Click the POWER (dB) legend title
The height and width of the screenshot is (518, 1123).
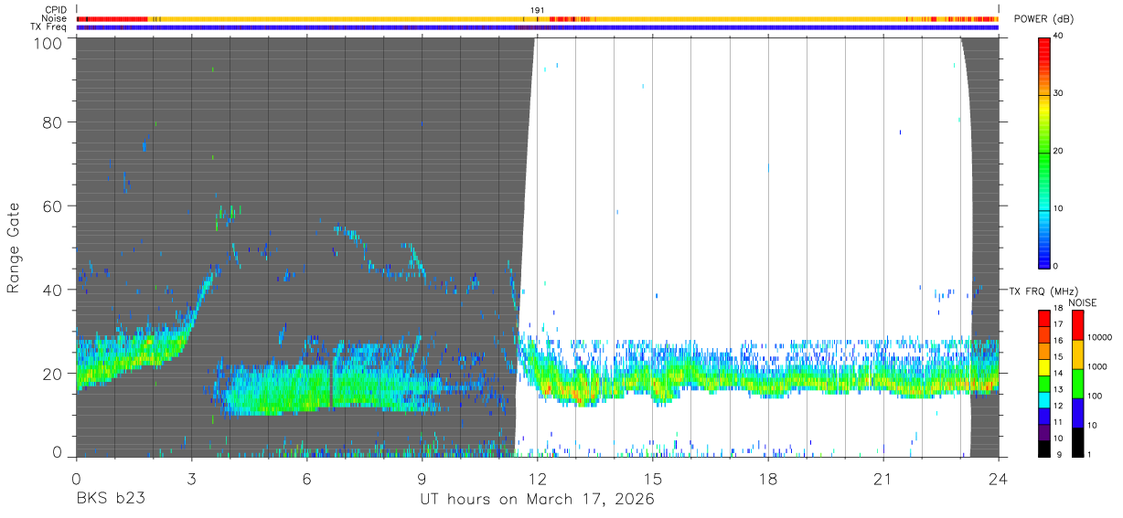coord(1044,19)
